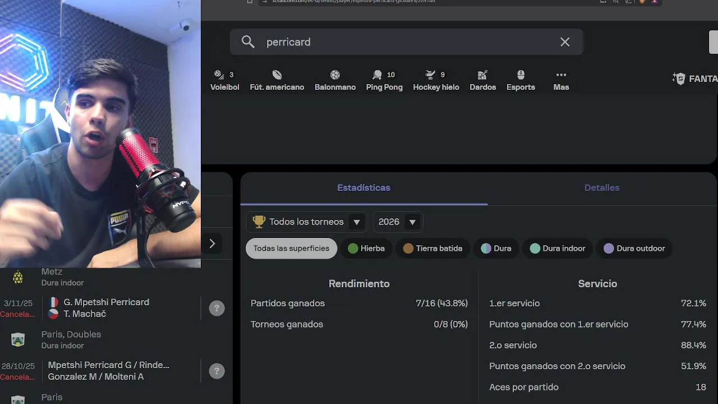Click the question mark on Paris Doubles match
The height and width of the screenshot is (404, 718).
[217, 371]
